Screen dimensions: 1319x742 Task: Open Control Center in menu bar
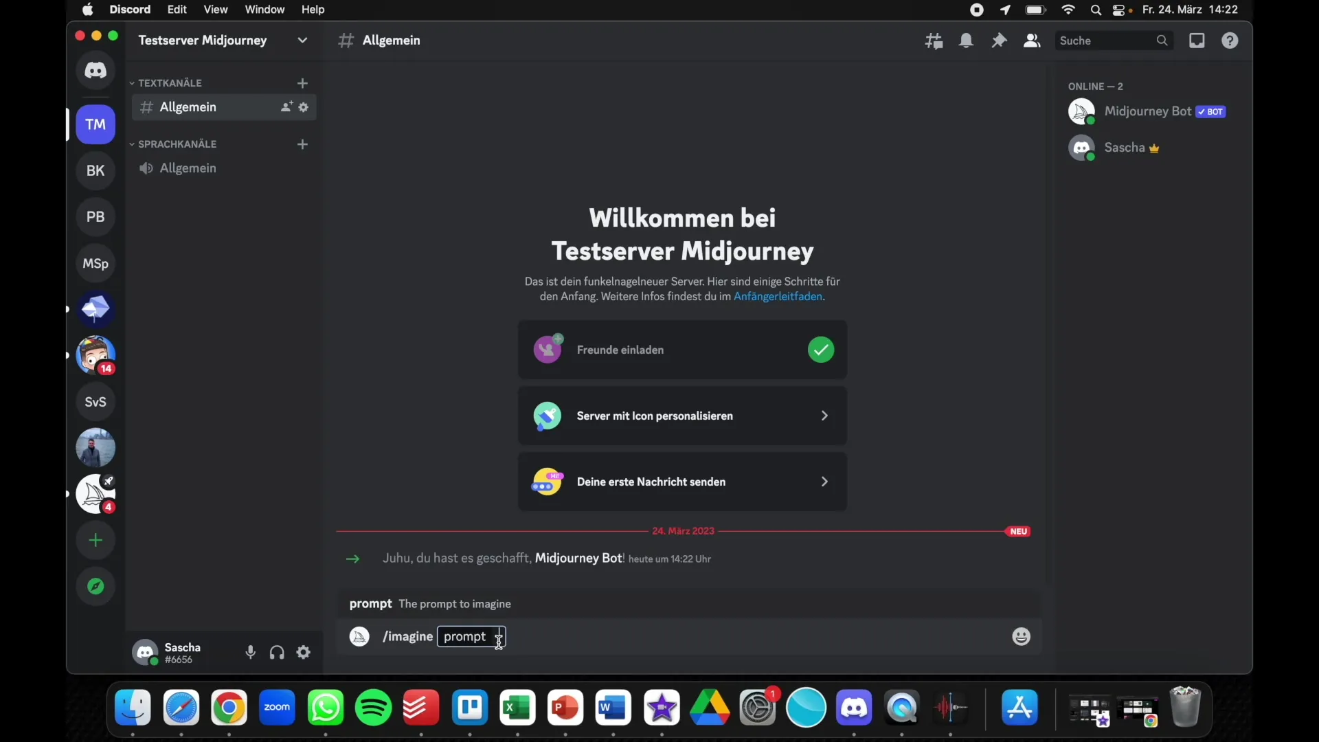(1119, 10)
